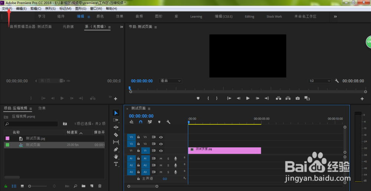Switch Project panel to list view
371x191 pixels.
click(x=14, y=186)
